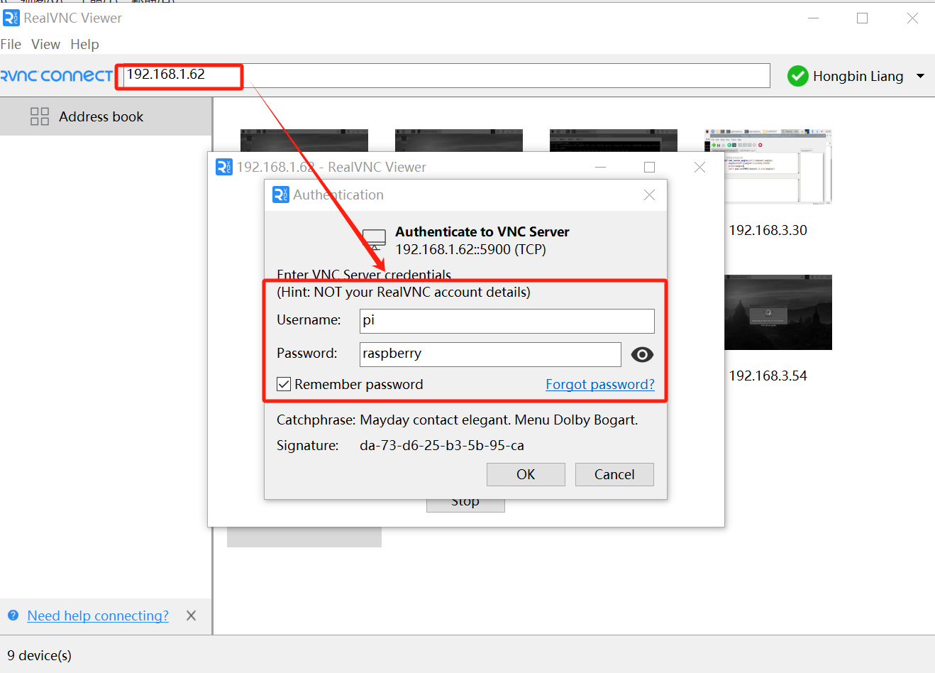This screenshot has height=673, width=935.
Task: Click the RVNC Connect logo
Action: 57,76
